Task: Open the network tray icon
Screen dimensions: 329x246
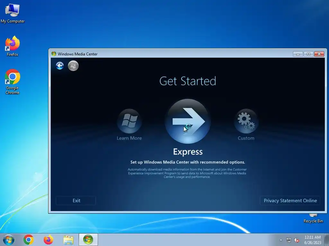Action: tap(289, 240)
